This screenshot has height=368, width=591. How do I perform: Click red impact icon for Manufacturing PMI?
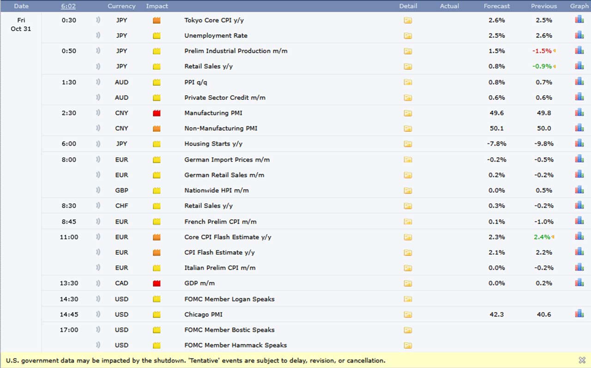pos(157,113)
